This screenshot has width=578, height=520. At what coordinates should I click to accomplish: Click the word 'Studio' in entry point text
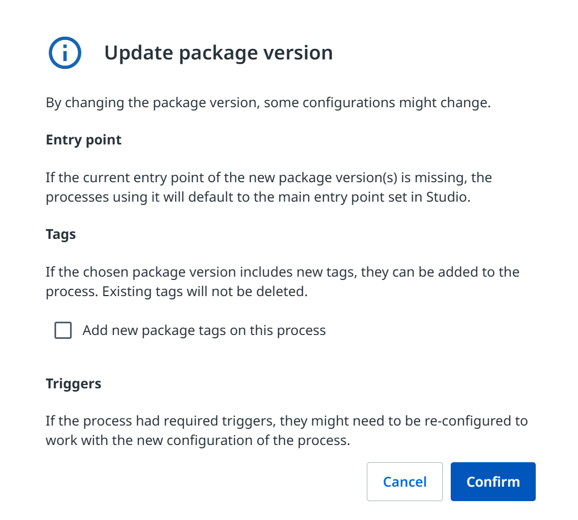[446, 197]
